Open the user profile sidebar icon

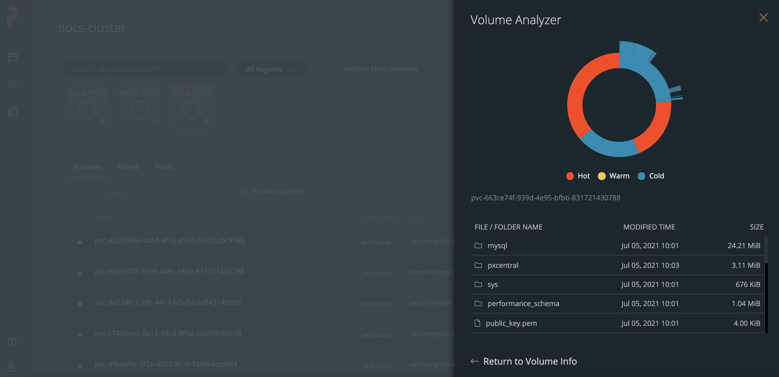coord(12,367)
